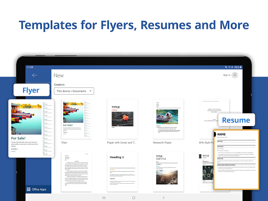Viewport: 268px width, 201px height.
Task: Pick the Heading 1 document template
Action: [122, 172]
